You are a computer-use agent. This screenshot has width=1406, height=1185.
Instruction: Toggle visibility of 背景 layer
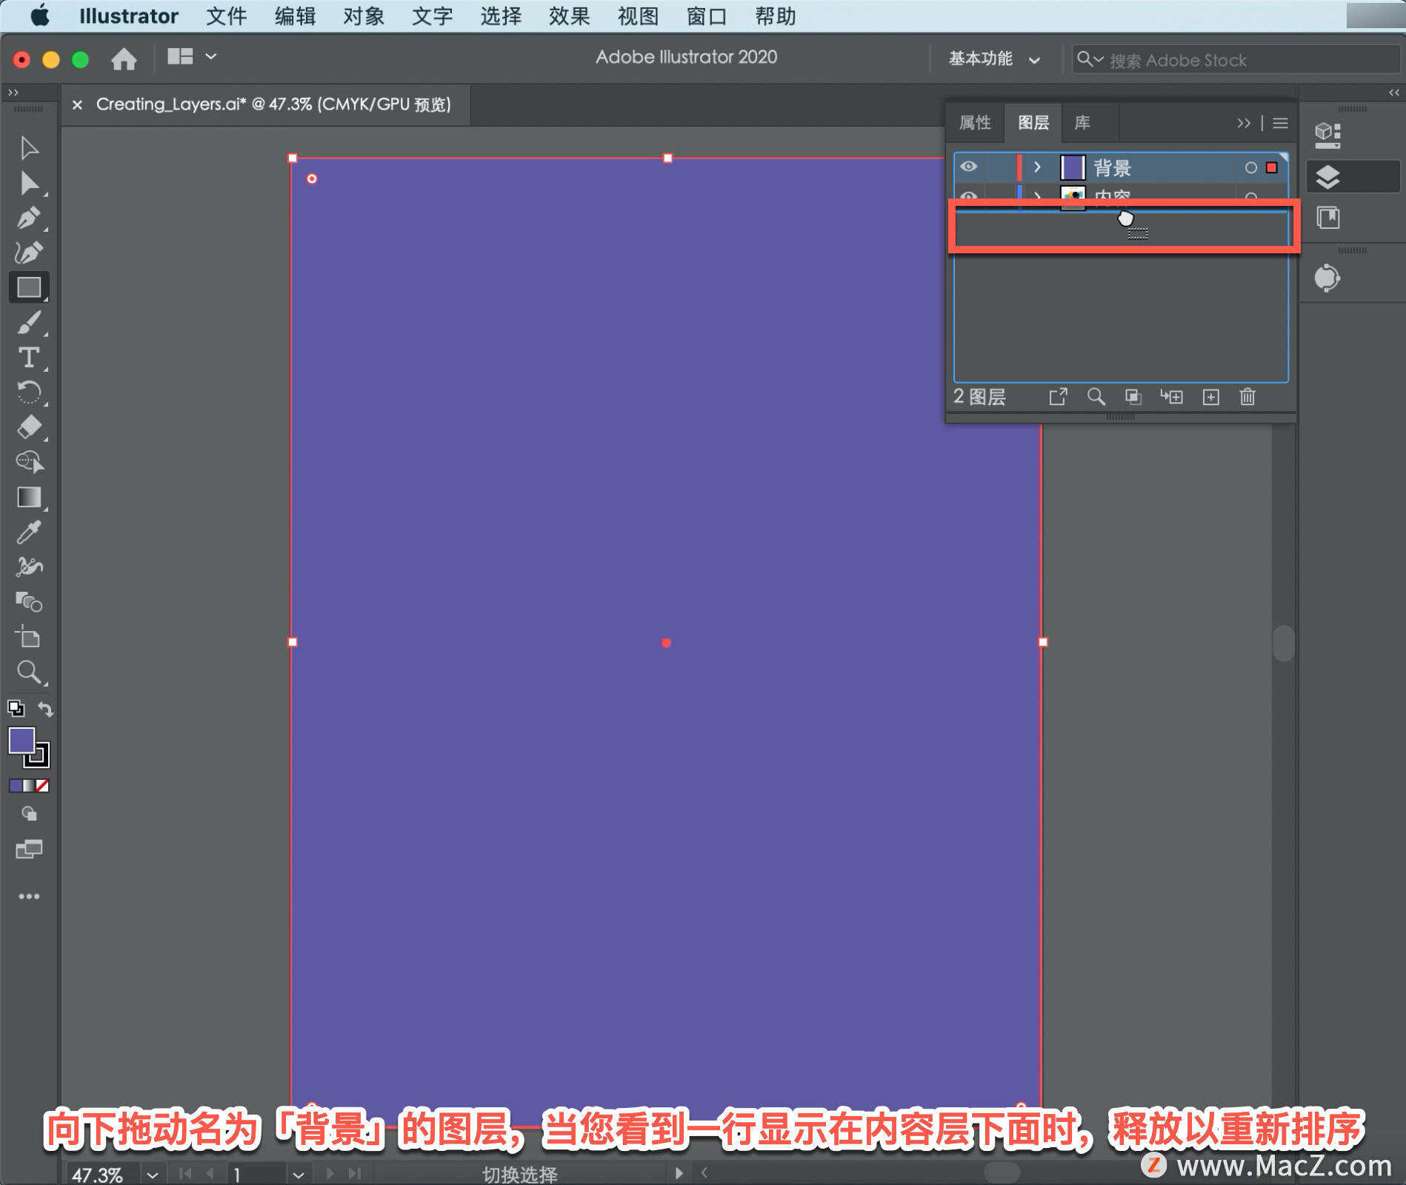click(x=968, y=167)
